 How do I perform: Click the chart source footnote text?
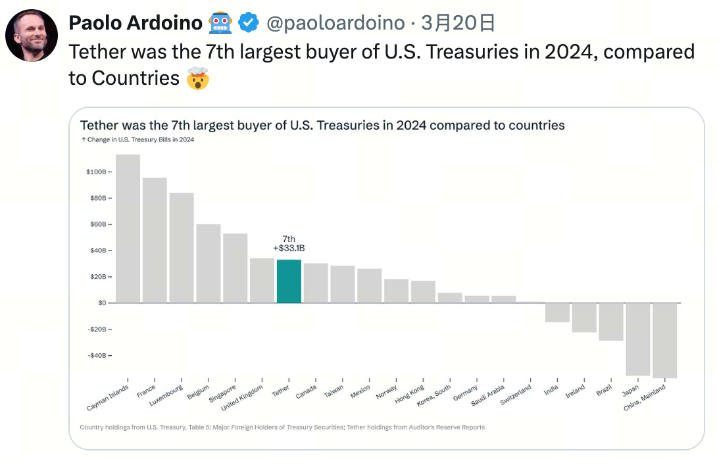282,427
